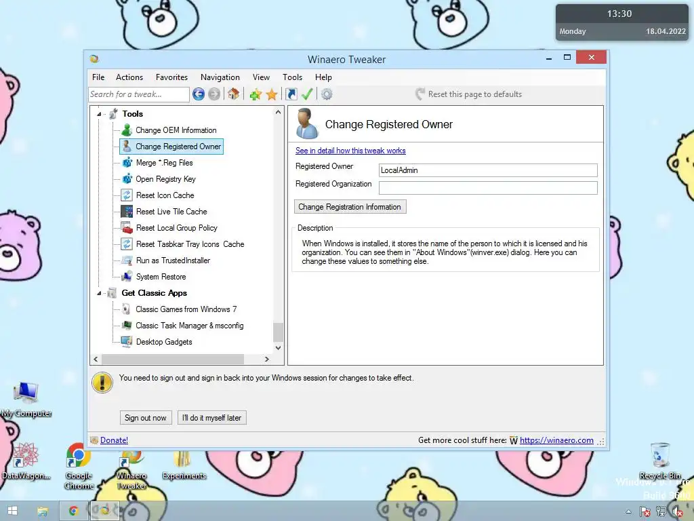The image size is (694, 521).
Task: Click the Desktop Gadgets icon
Action: (127, 342)
